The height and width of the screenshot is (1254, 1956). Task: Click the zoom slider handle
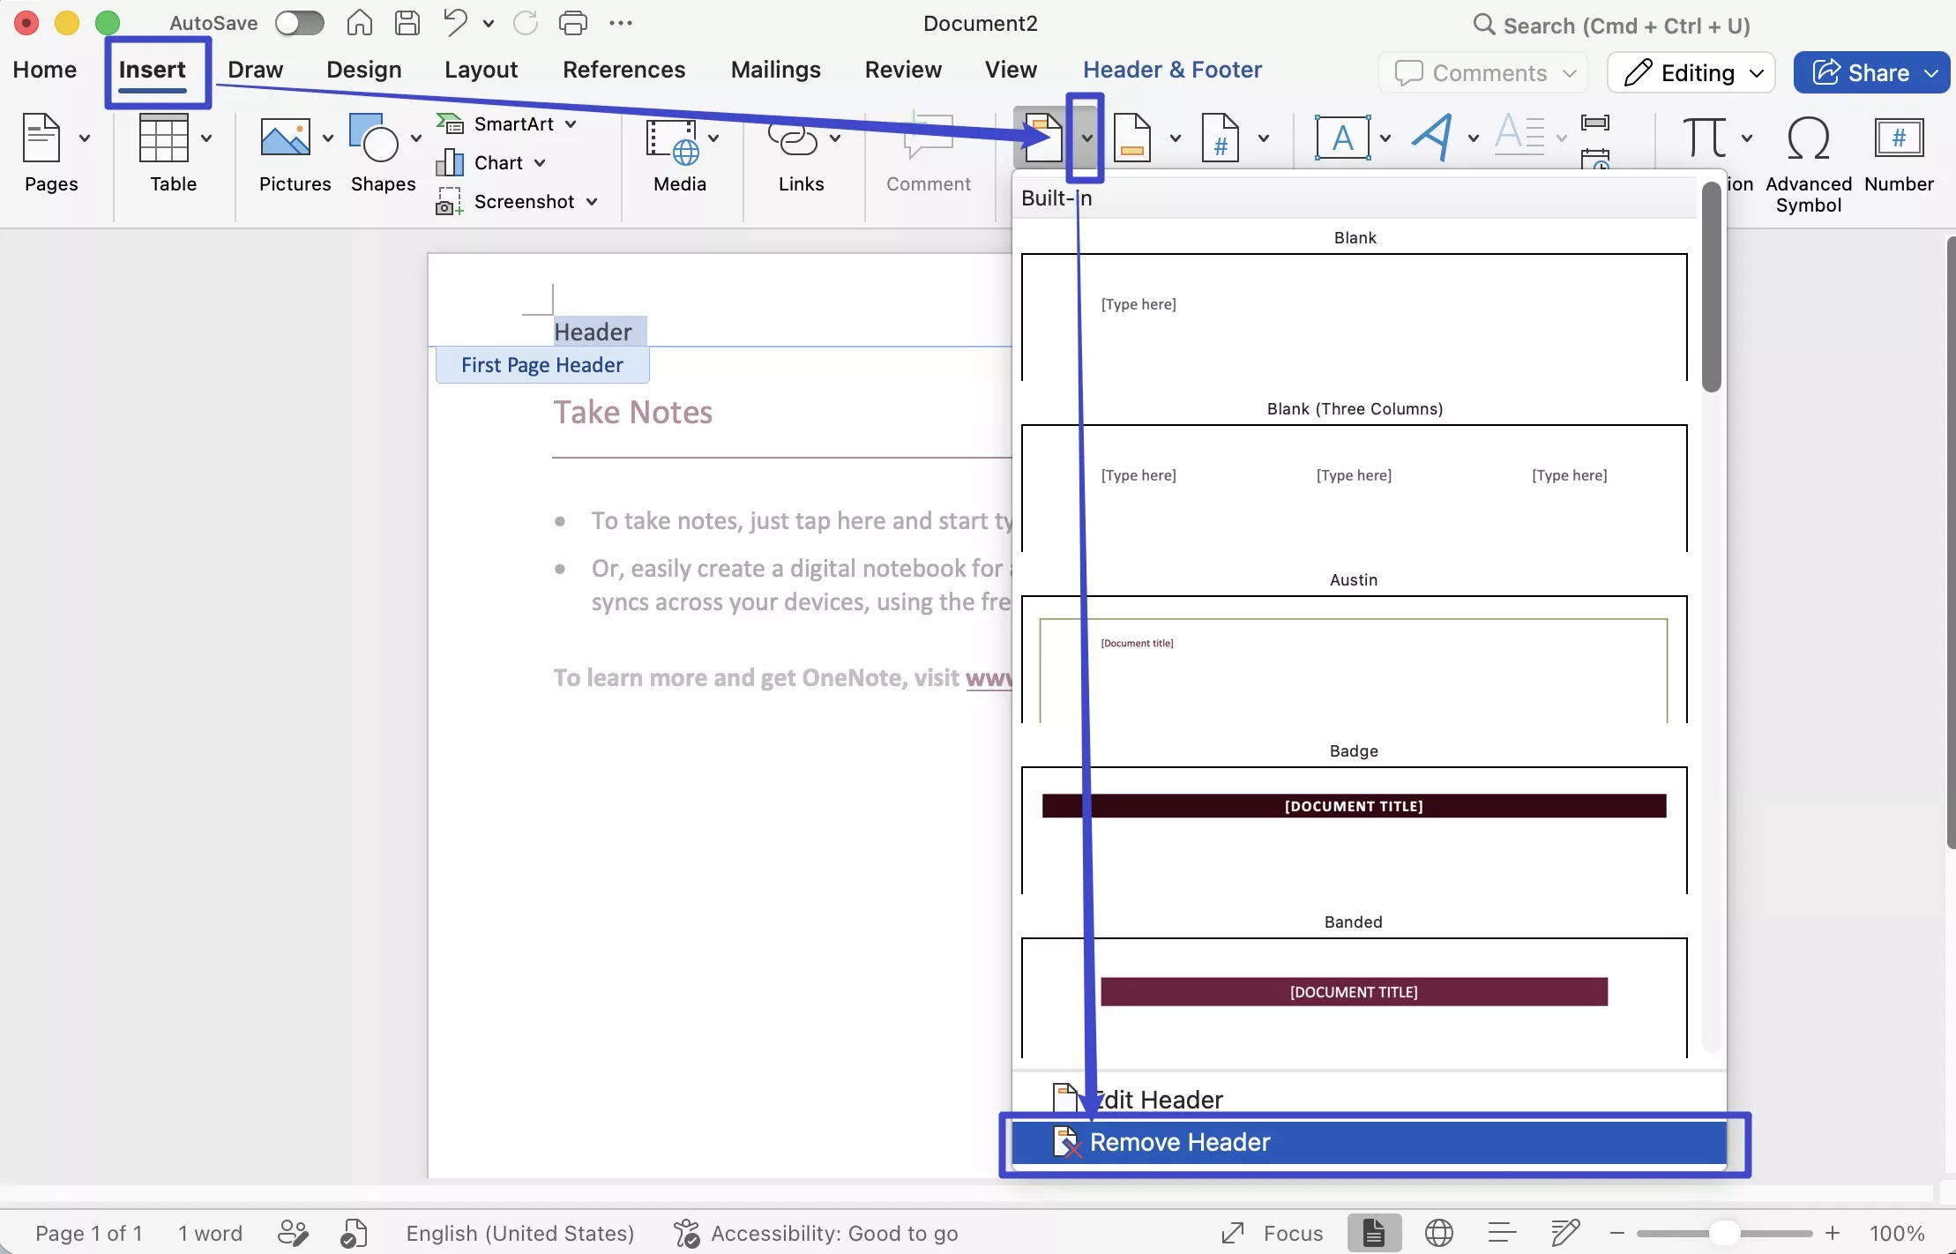1723,1233
